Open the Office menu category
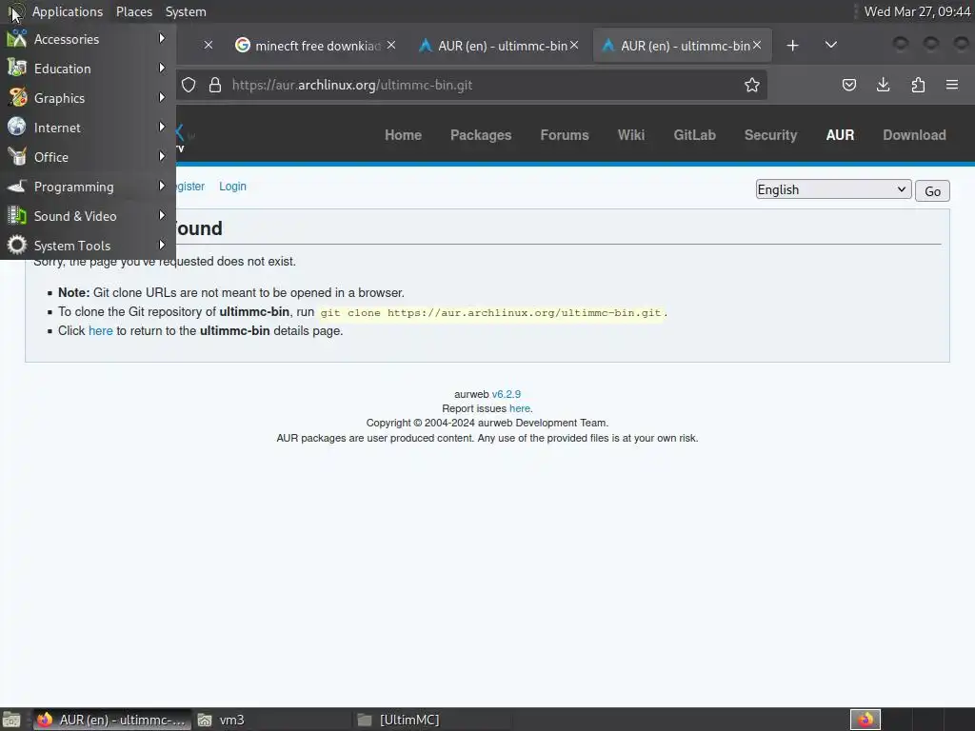 (x=88, y=157)
